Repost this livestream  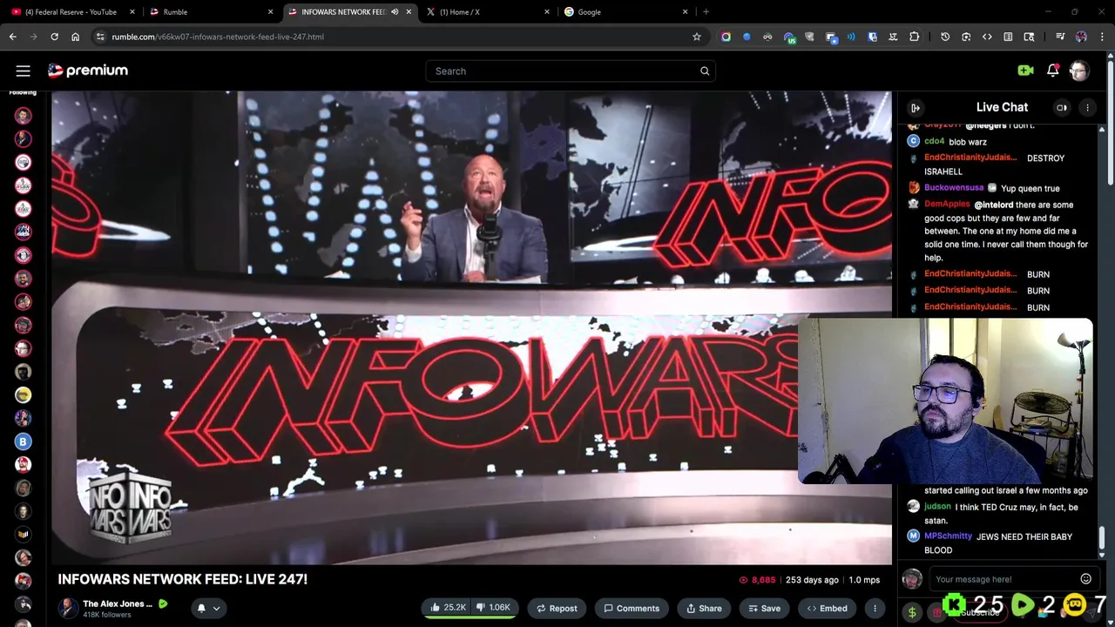556,608
